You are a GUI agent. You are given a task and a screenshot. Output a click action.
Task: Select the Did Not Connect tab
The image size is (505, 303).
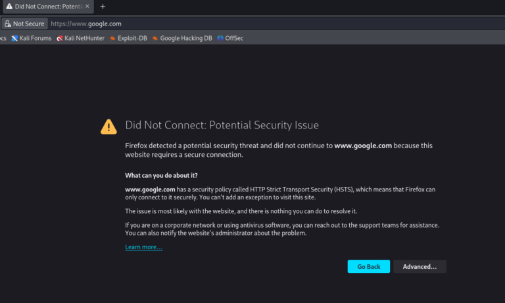tap(48, 7)
